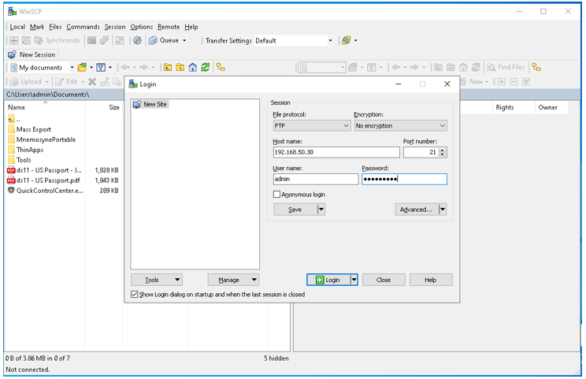Open the Commands menu

[83, 27]
